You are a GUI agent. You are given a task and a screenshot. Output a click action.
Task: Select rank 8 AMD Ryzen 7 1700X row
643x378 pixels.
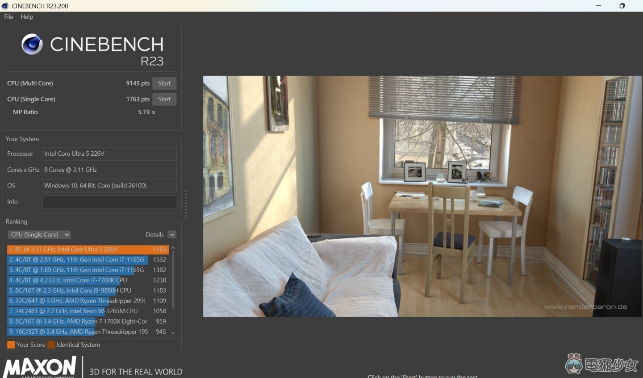coord(88,321)
